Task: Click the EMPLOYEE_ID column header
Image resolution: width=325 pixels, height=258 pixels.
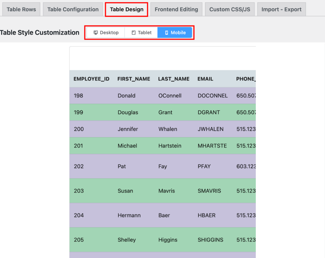Action: pyautogui.click(x=91, y=79)
